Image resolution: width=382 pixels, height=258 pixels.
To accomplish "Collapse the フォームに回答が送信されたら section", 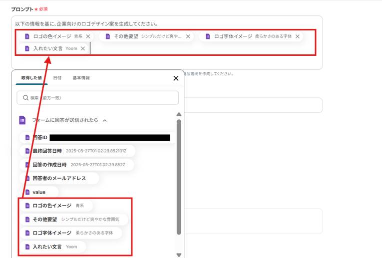I will tap(105, 120).
